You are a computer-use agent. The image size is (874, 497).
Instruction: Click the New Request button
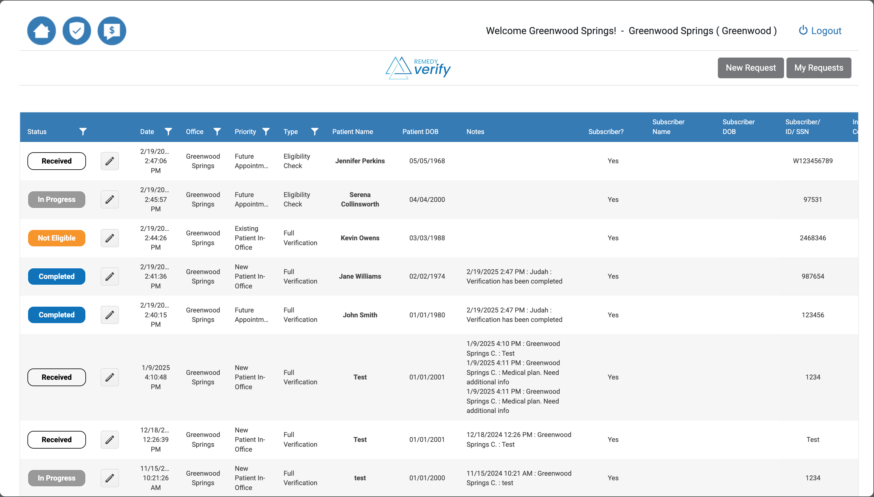(x=750, y=68)
